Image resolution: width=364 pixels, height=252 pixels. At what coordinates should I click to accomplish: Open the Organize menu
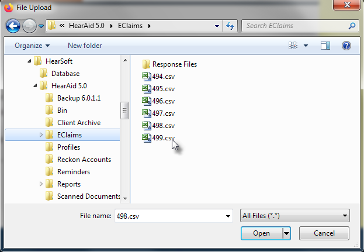tap(32, 46)
